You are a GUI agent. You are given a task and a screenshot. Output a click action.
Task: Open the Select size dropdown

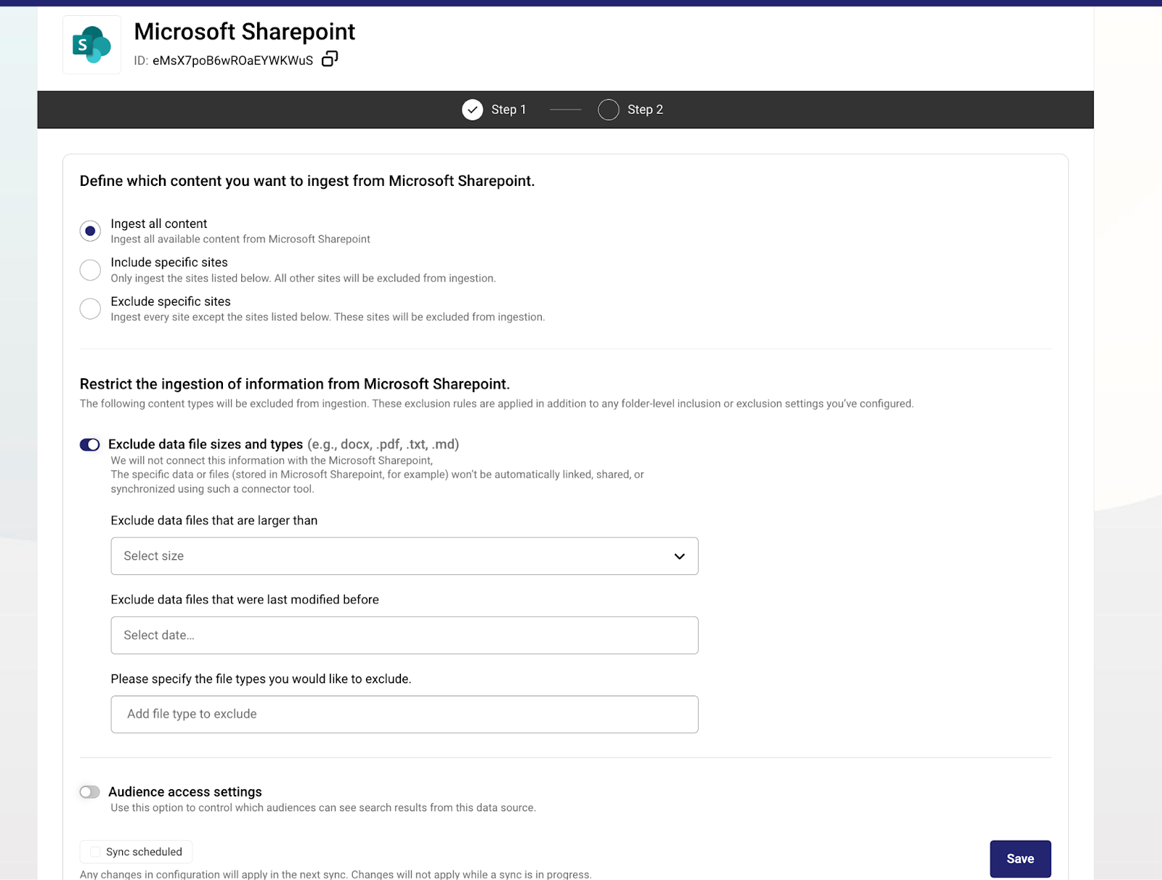coord(404,556)
